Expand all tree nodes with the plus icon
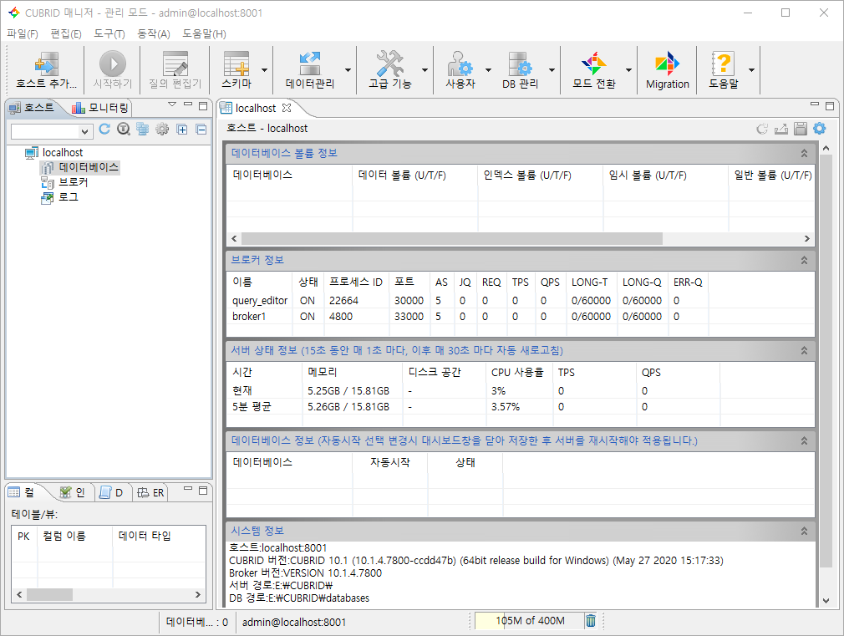Screen dimensions: 844x636 coord(182,130)
